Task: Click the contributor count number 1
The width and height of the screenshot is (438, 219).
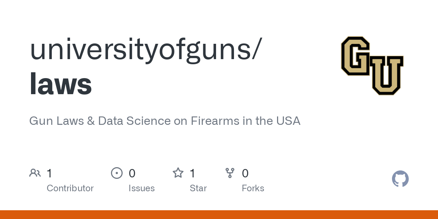Action: pyautogui.click(x=49, y=173)
